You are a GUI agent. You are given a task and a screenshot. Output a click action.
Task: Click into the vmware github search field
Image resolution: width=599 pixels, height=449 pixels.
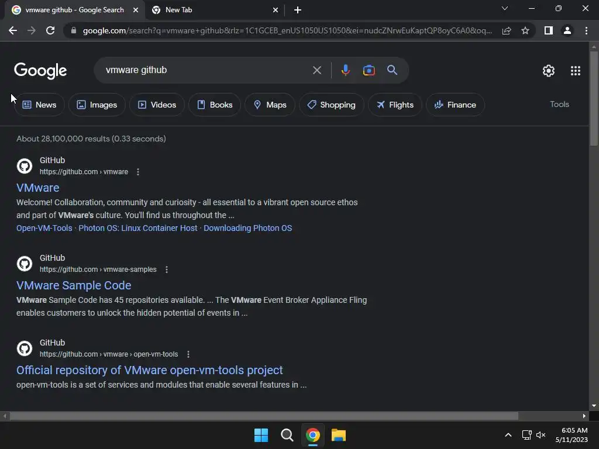pos(206,70)
